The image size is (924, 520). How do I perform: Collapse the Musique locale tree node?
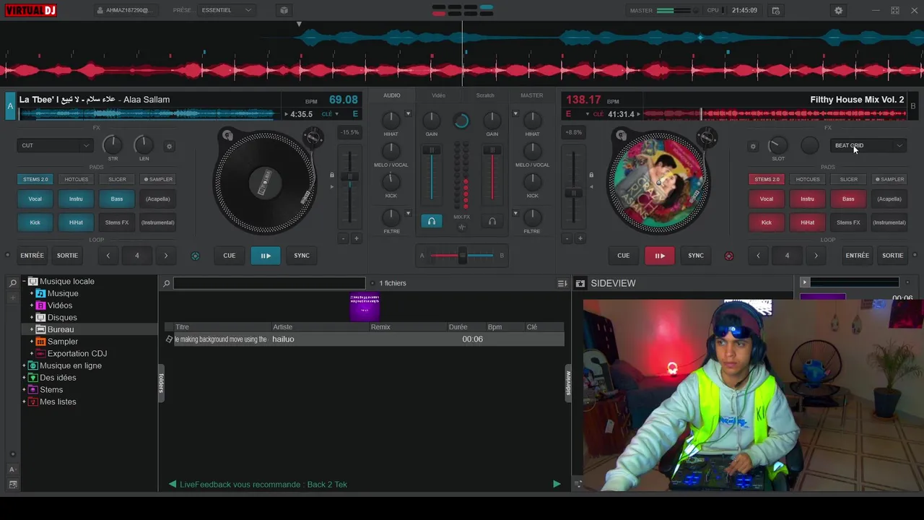click(24, 282)
